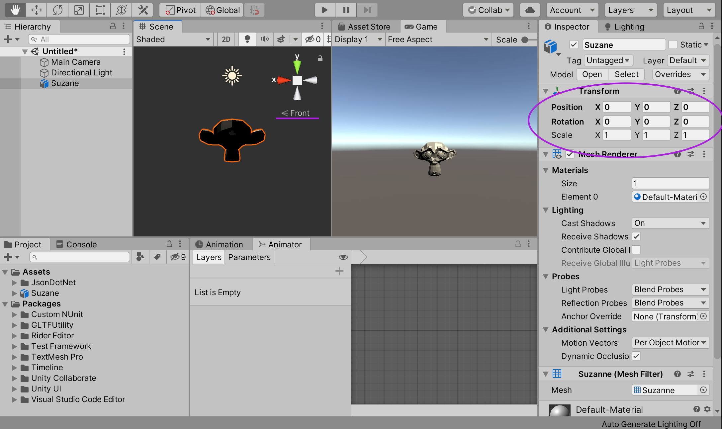Select the Rect Transform tool
722x429 pixels.
(x=100, y=10)
